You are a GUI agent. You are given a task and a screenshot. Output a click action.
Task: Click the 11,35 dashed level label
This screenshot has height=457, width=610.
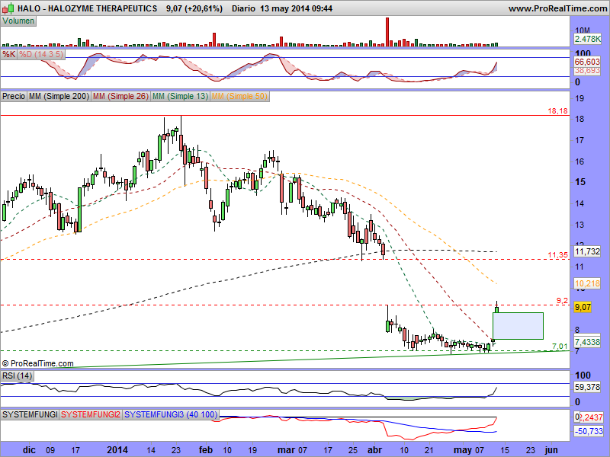pyautogui.click(x=557, y=255)
